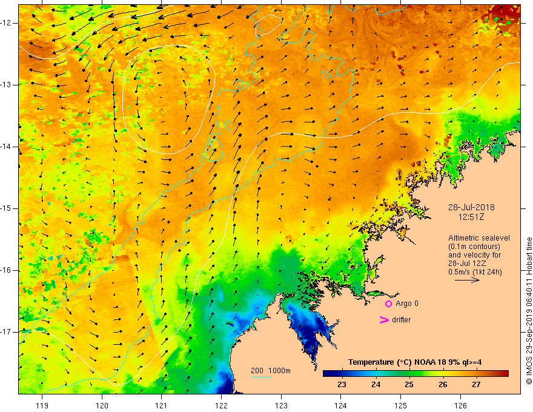Click the color bar value 27
Image resolution: width=533 pixels, height=412 pixels.
(x=476, y=385)
